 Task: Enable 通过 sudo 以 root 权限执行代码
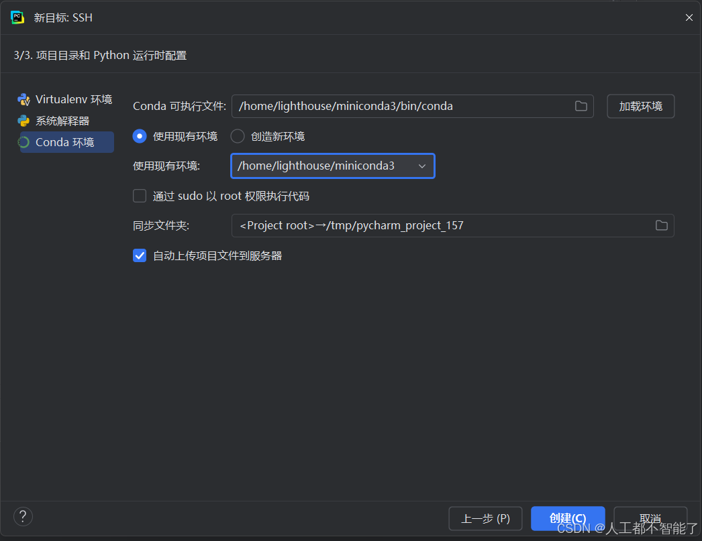point(139,196)
